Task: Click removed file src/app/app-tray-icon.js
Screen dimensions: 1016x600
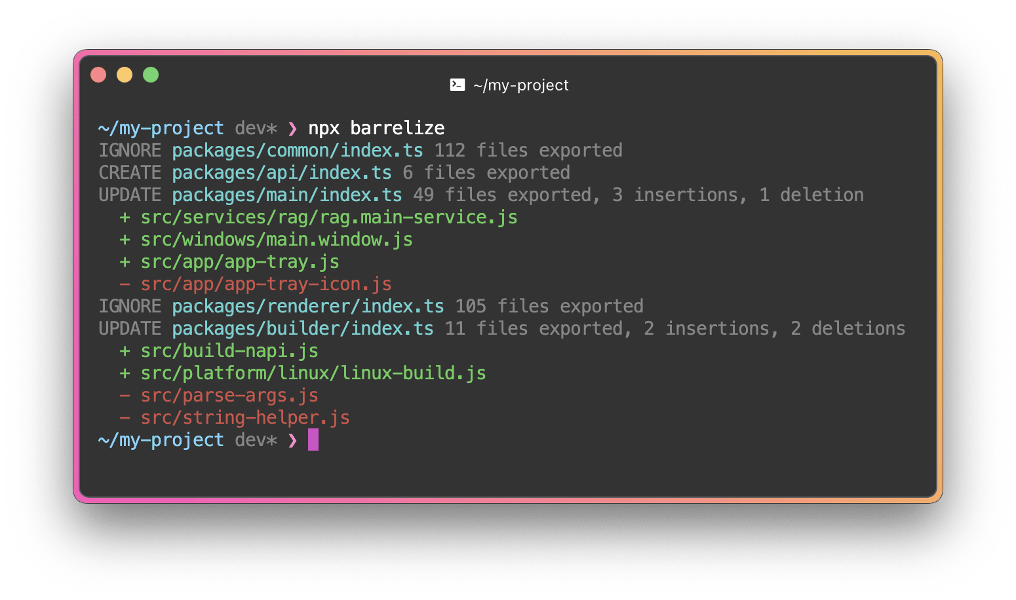Action: pyautogui.click(x=266, y=284)
